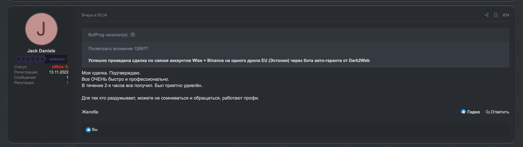Click the J avatar circle

point(41,29)
